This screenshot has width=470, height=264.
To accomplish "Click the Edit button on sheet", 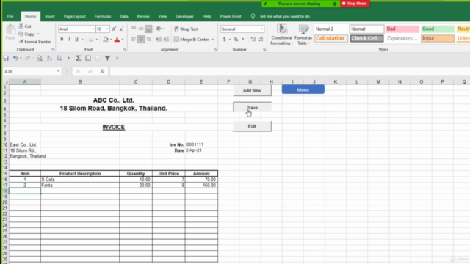I will click(x=252, y=126).
